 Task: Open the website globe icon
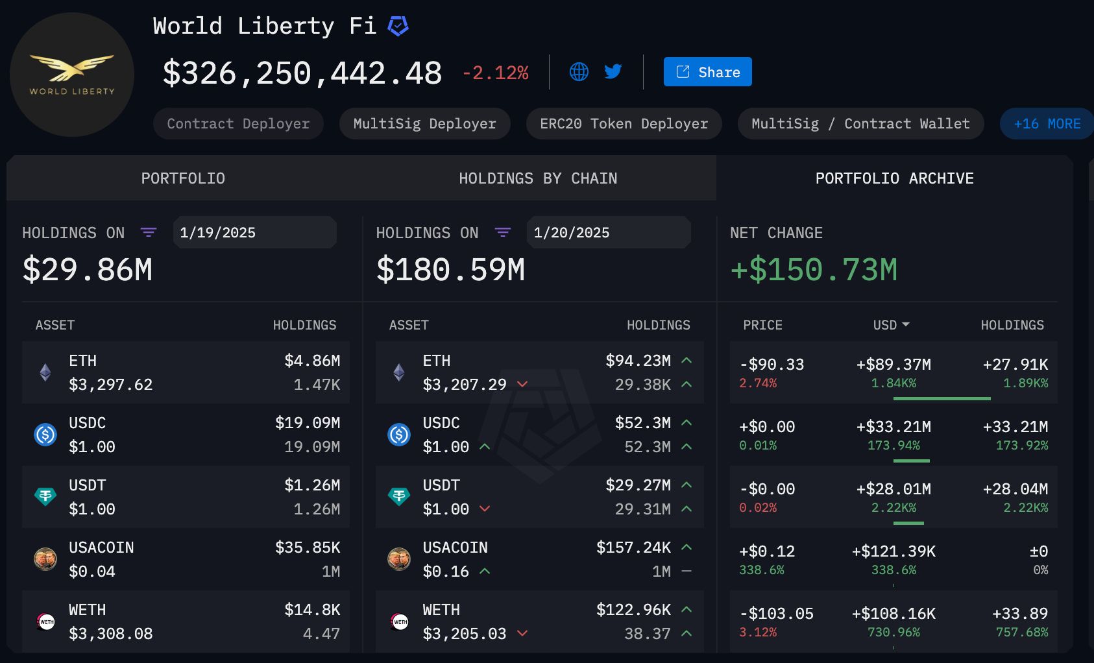(579, 71)
